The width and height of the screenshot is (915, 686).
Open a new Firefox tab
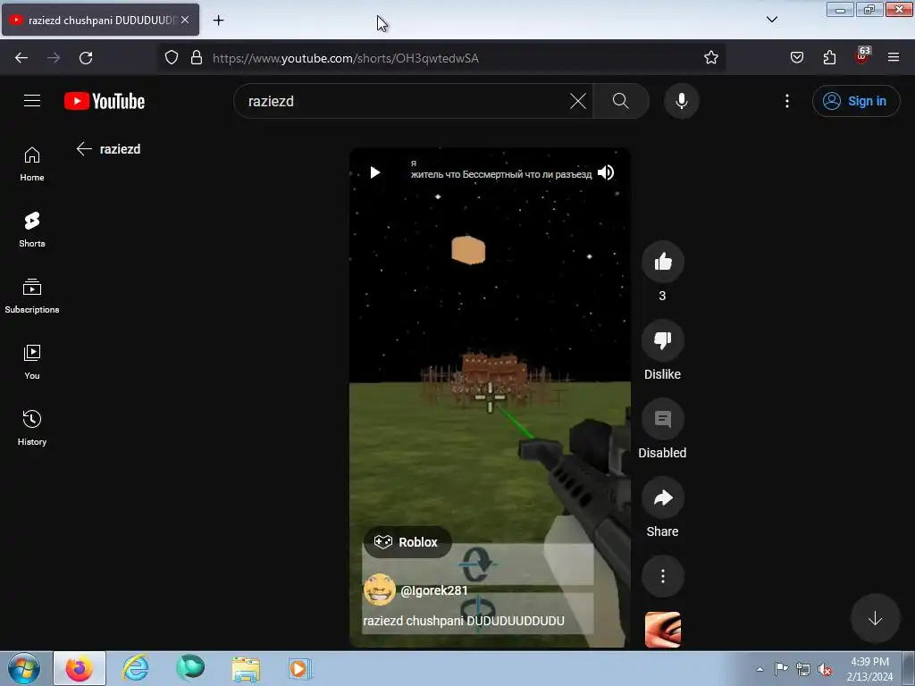[x=218, y=21]
